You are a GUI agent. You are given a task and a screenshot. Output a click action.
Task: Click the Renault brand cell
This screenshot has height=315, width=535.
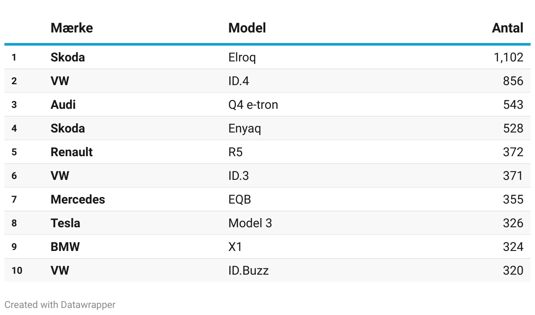(71, 152)
